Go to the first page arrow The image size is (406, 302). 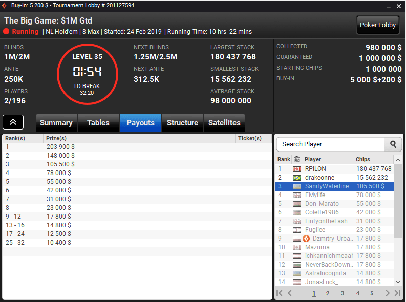point(280,293)
